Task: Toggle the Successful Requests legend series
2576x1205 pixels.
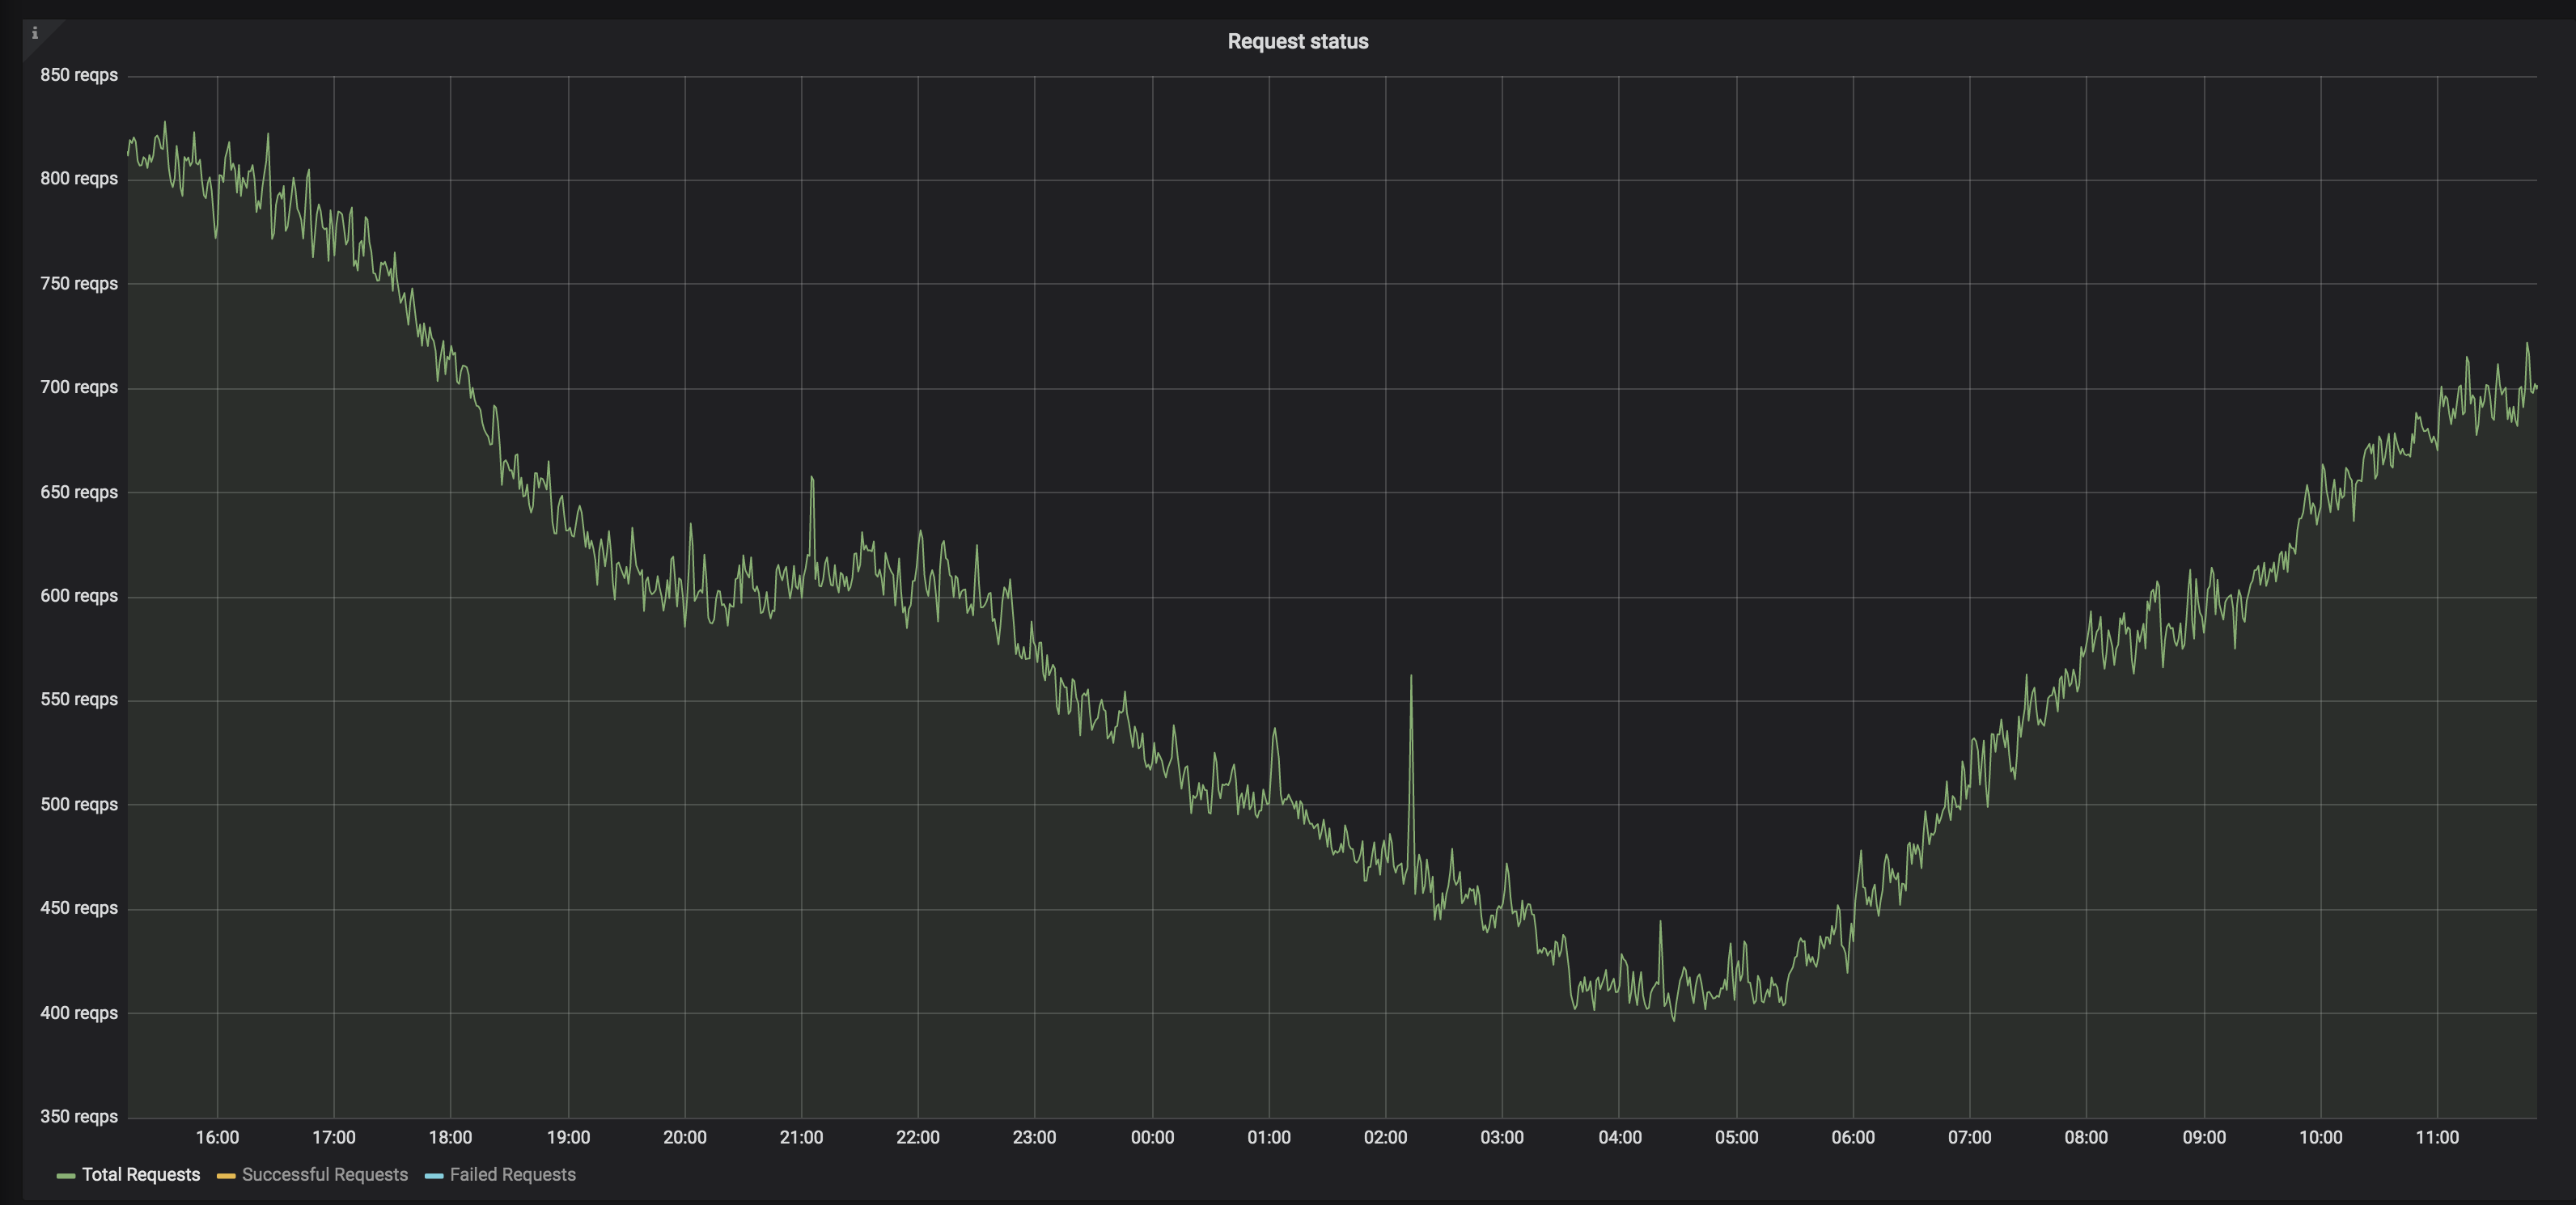Action: coord(324,1174)
